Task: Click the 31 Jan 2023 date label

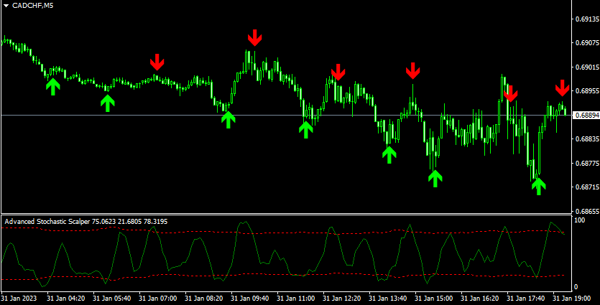Action: [x=19, y=297]
